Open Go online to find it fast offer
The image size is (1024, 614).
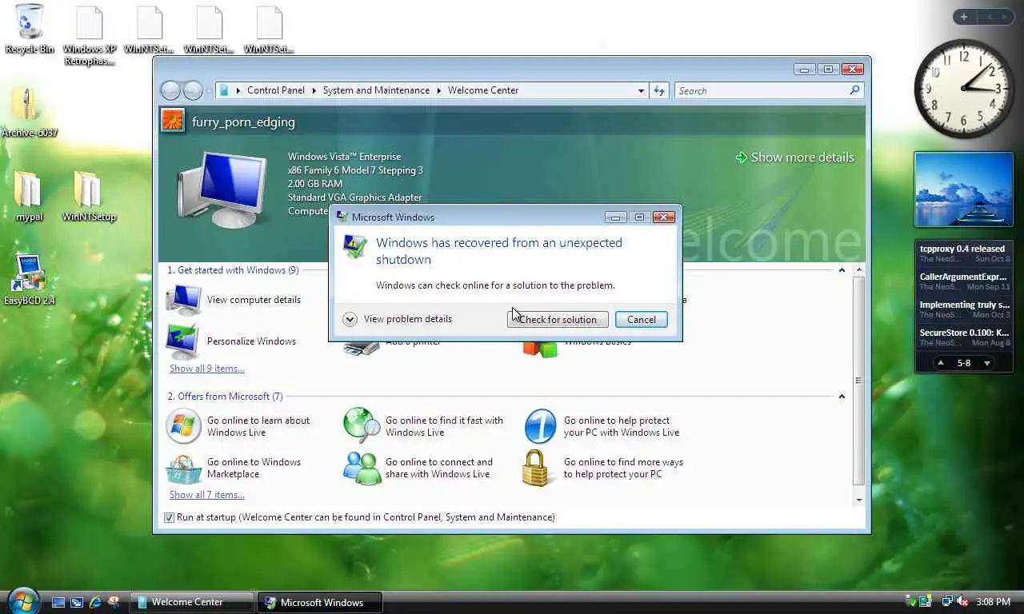point(423,426)
